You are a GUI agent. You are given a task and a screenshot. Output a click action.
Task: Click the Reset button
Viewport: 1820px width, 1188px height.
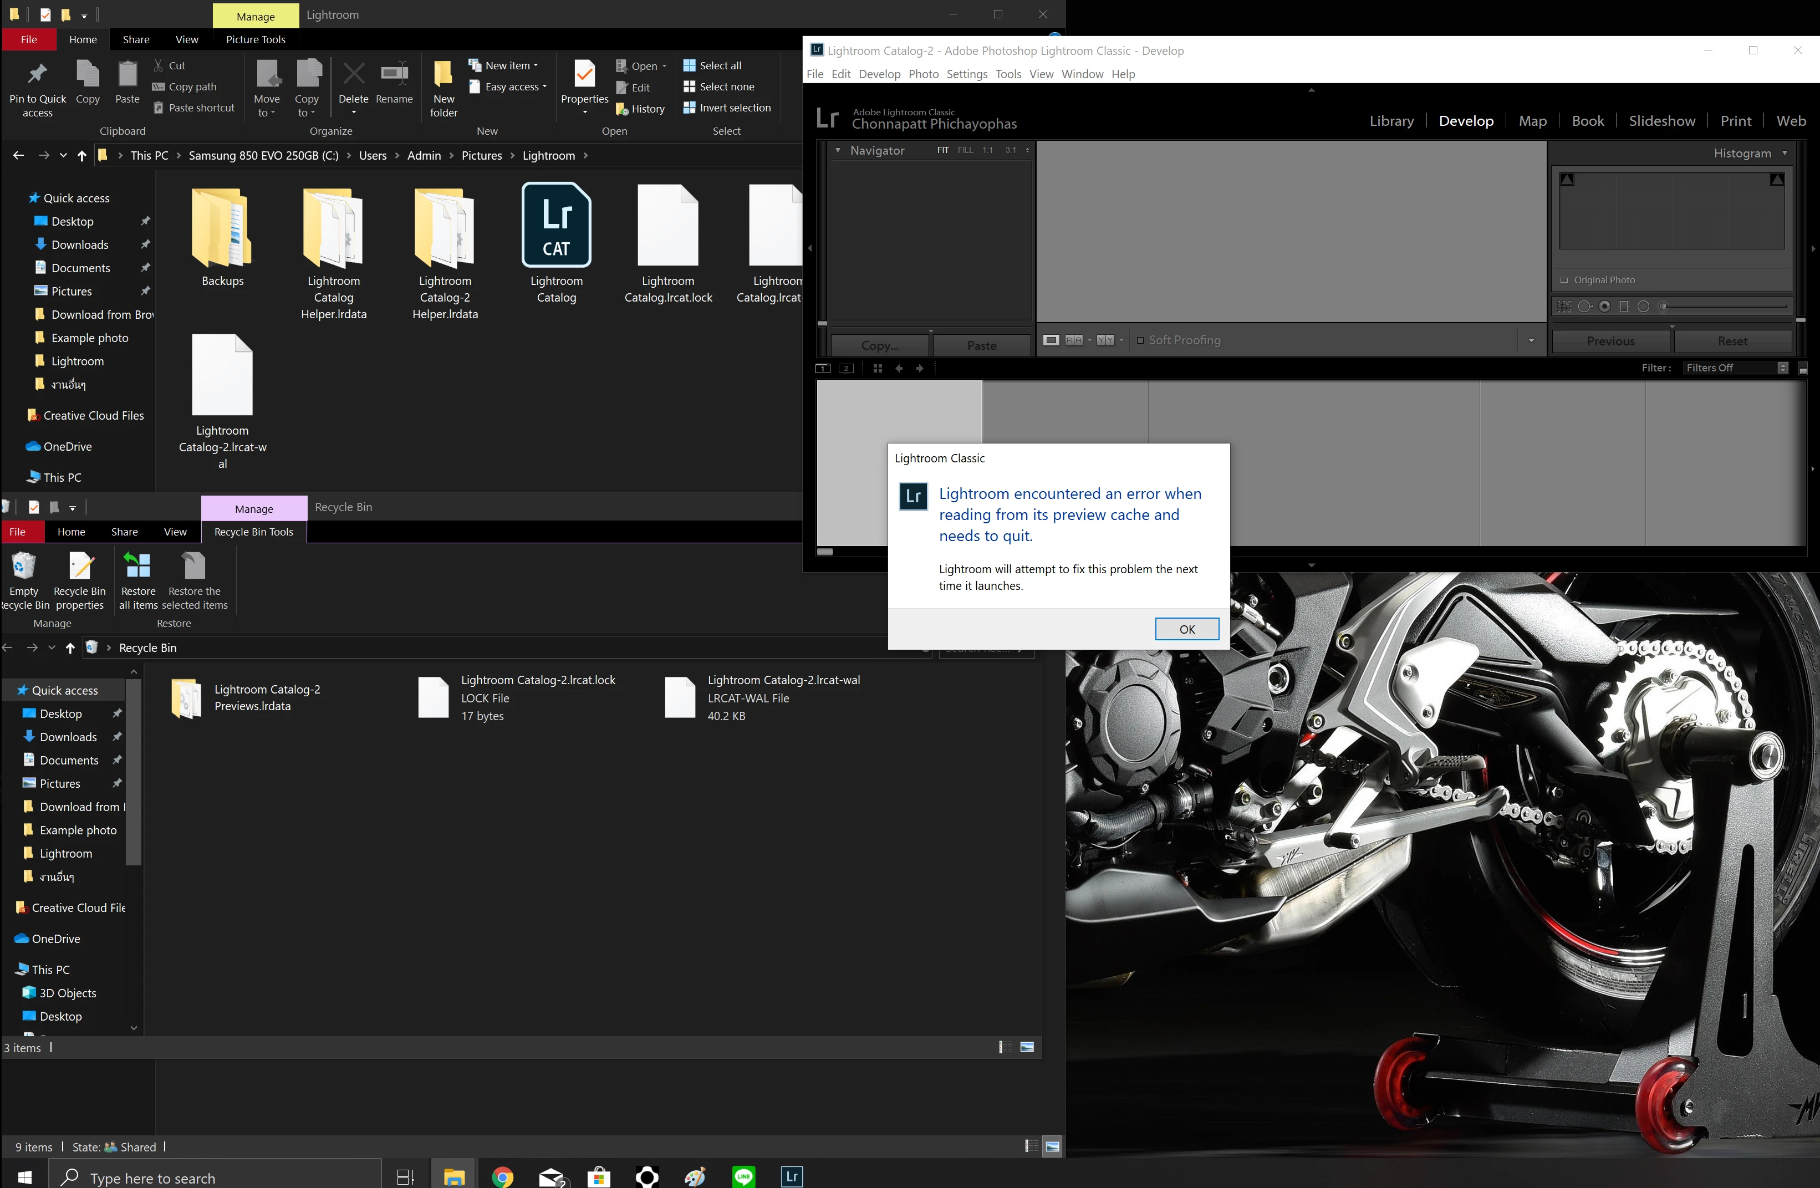[1731, 341]
